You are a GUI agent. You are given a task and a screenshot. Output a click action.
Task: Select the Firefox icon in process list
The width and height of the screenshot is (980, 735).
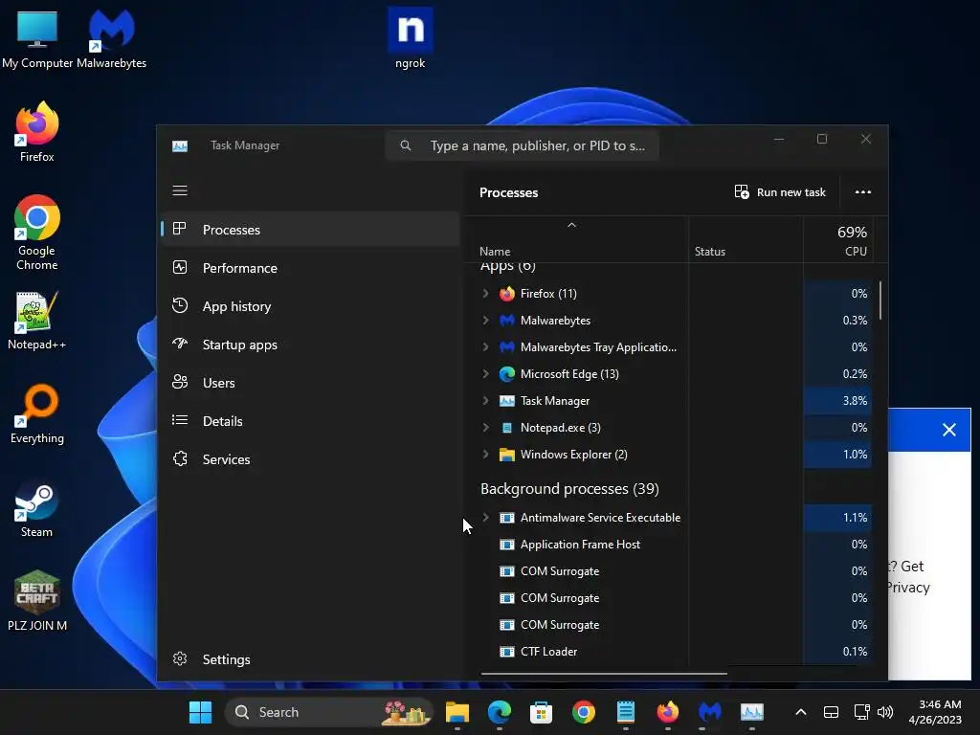click(507, 293)
